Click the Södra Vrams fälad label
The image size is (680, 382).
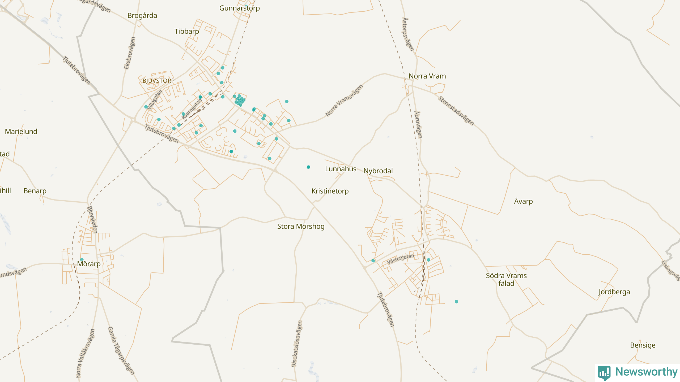506,279
